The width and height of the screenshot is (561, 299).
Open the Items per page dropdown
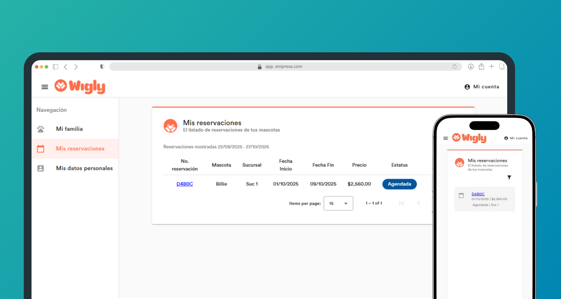coord(338,203)
